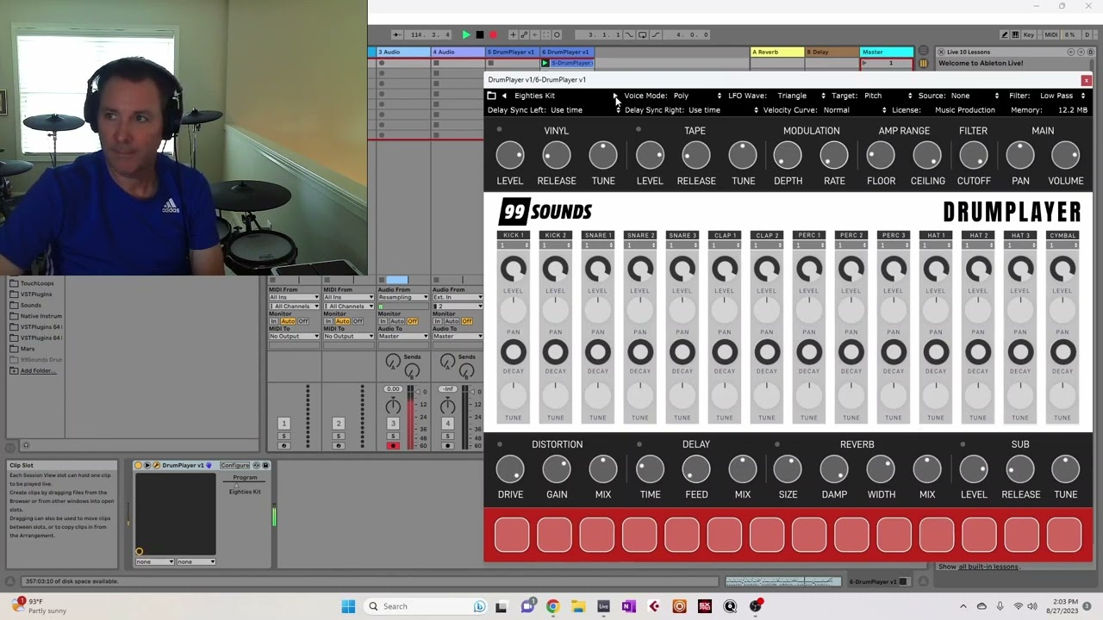Start playback with the green Play button
The width and height of the screenshot is (1103, 620).
click(x=466, y=35)
